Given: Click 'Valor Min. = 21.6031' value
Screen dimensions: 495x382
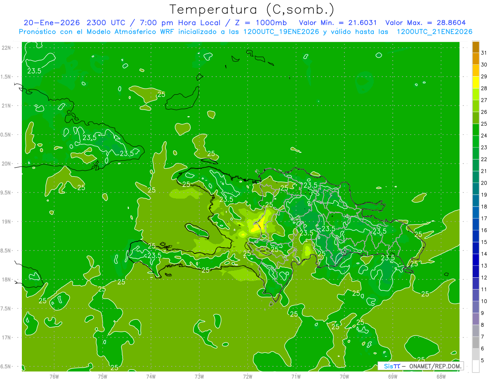Looking at the screenshot, I should point(337,23).
